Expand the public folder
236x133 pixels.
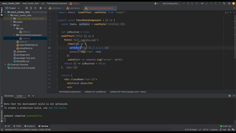(11, 22)
